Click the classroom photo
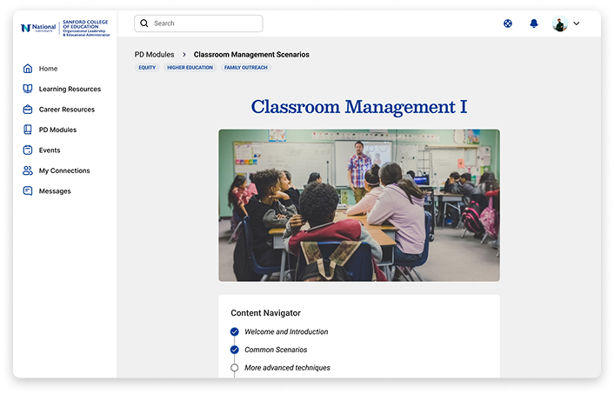 (x=358, y=205)
